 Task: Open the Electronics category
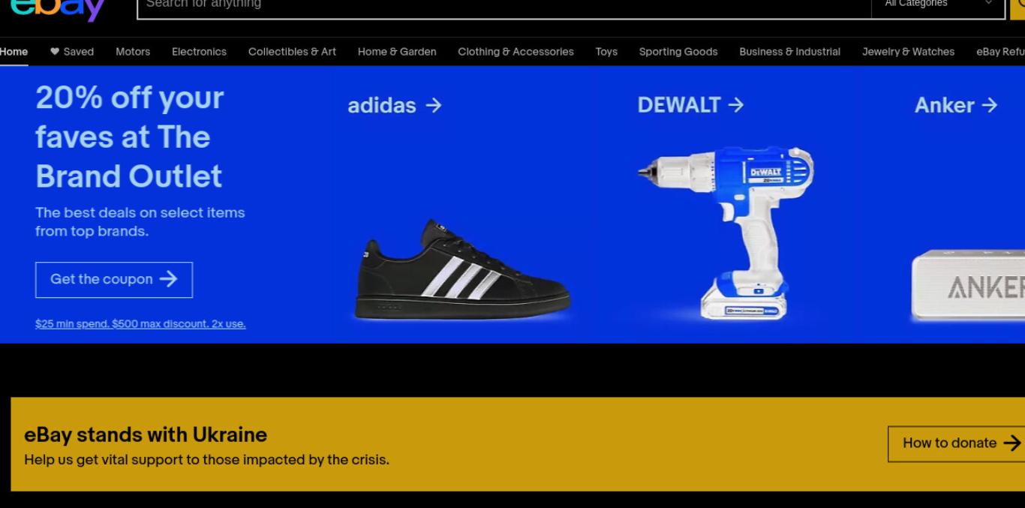199,52
